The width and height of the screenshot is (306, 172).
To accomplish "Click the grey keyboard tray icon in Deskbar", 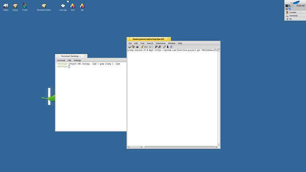I will 293,6.
